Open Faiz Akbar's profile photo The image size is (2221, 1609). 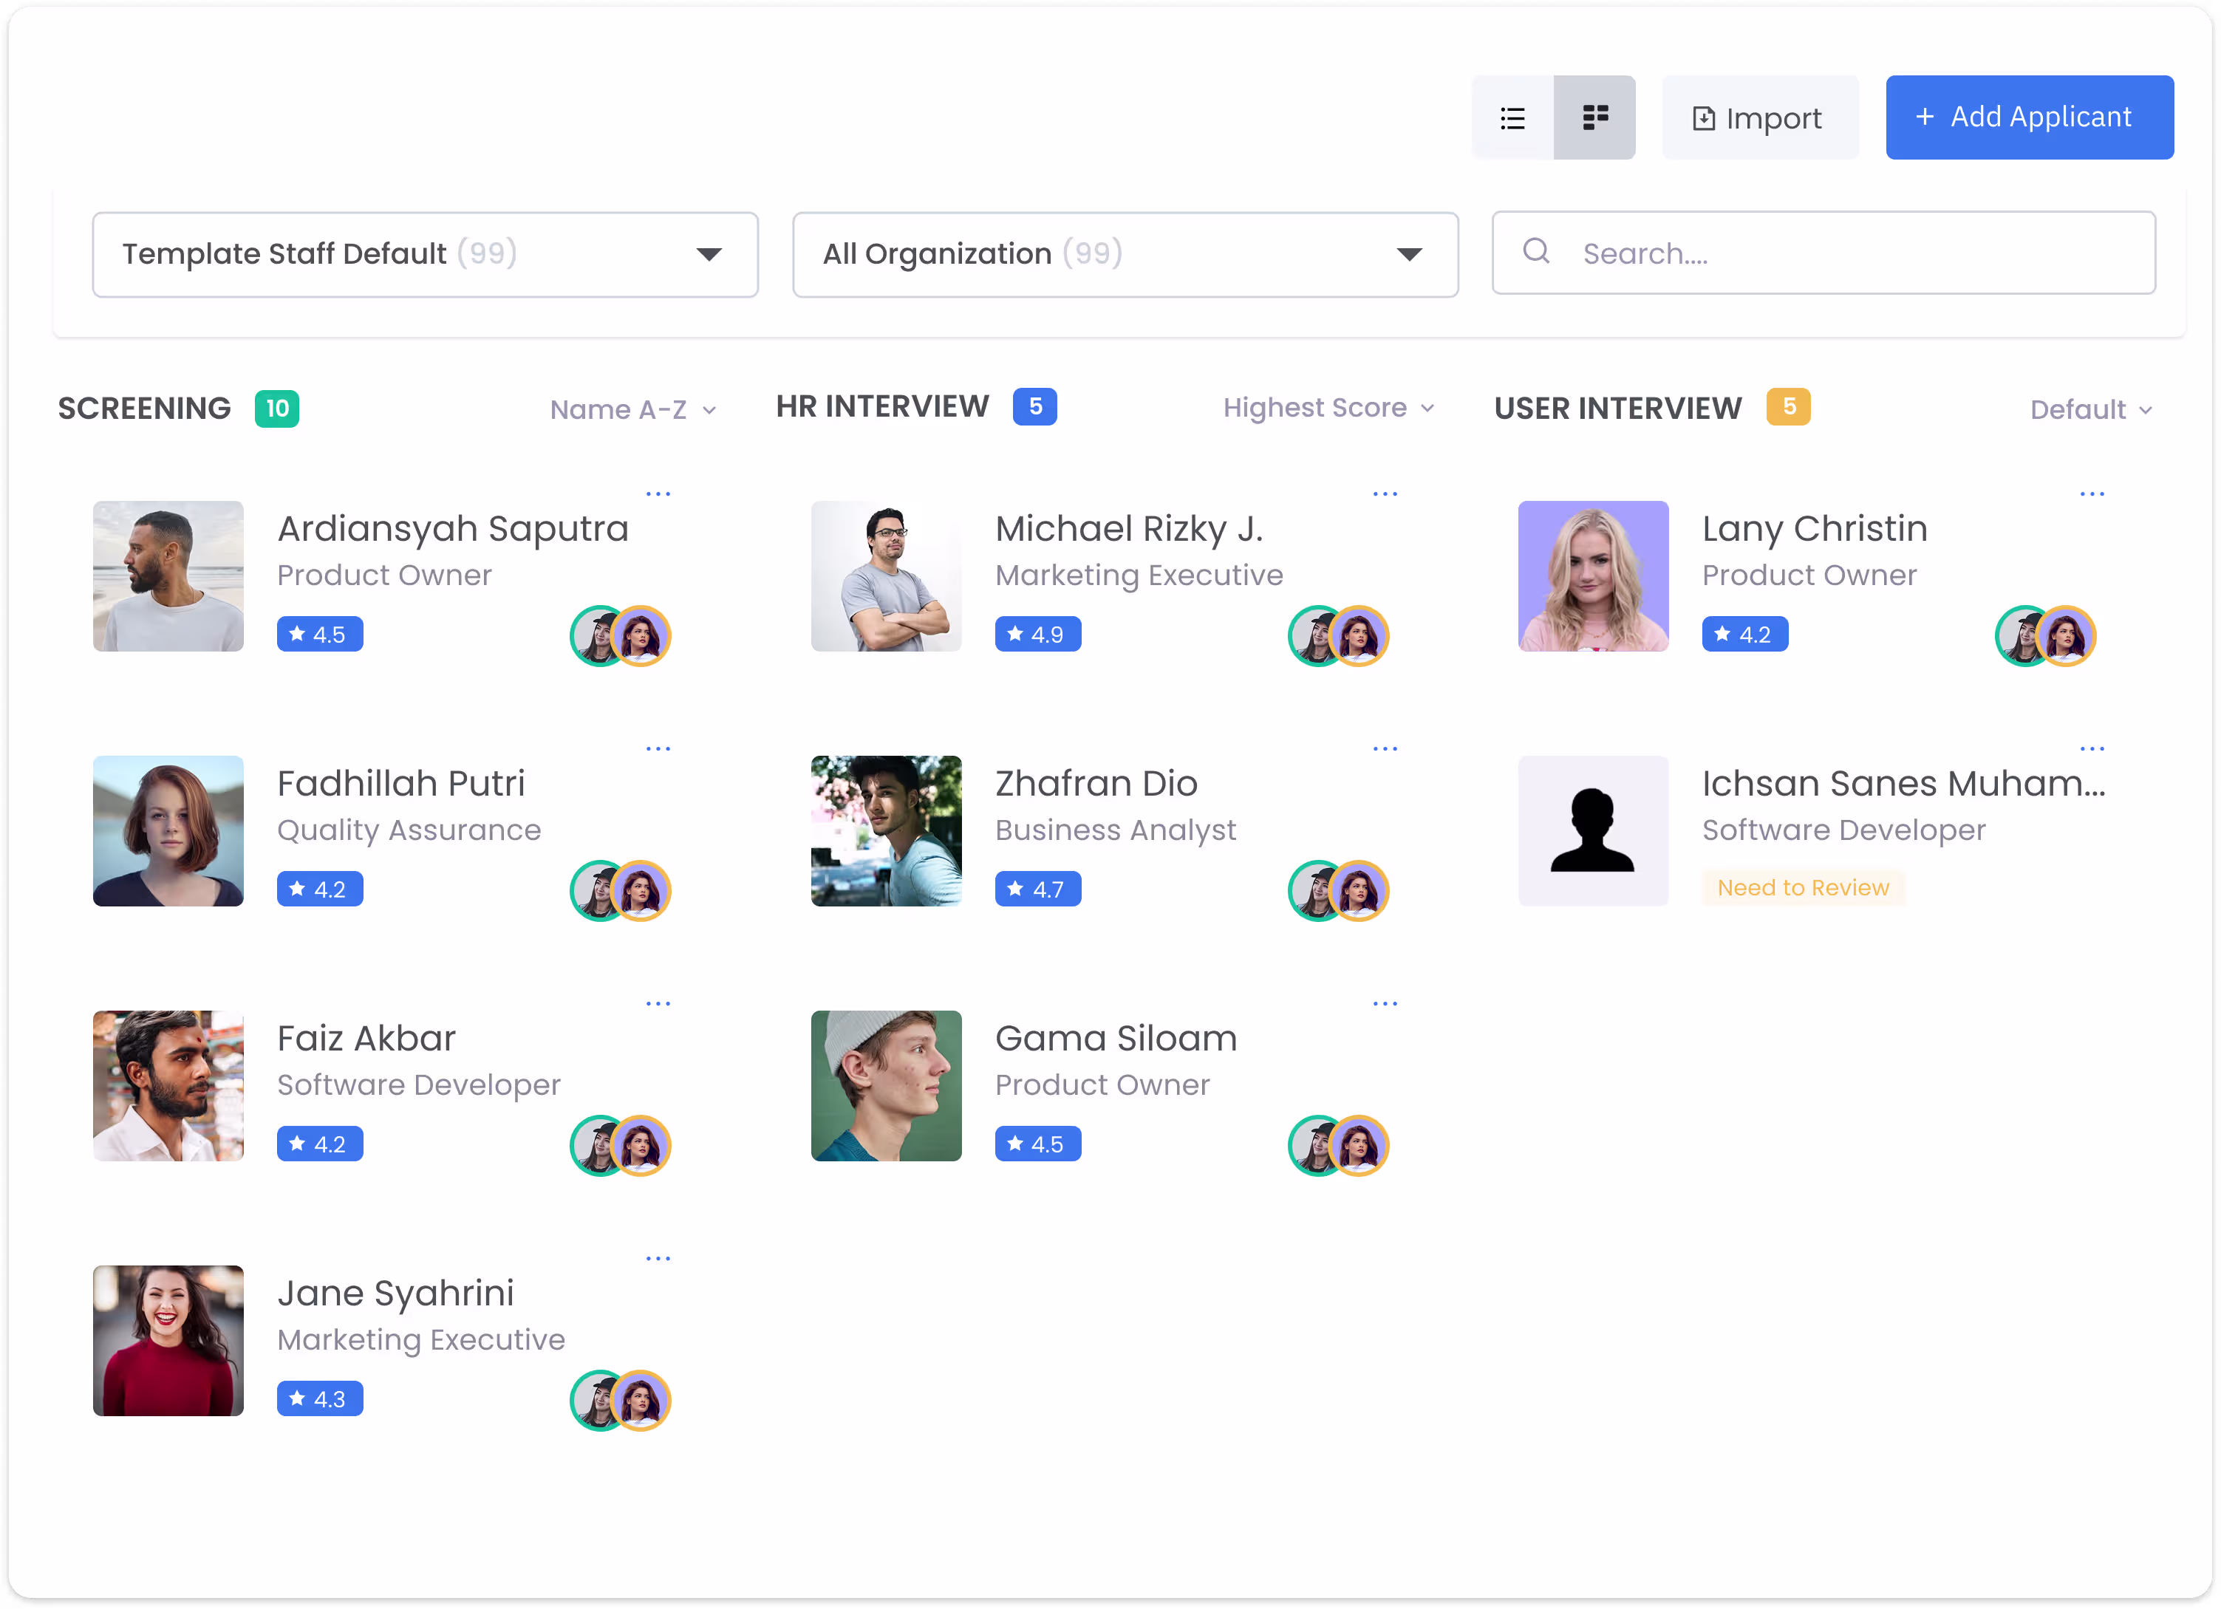click(168, 1086)
